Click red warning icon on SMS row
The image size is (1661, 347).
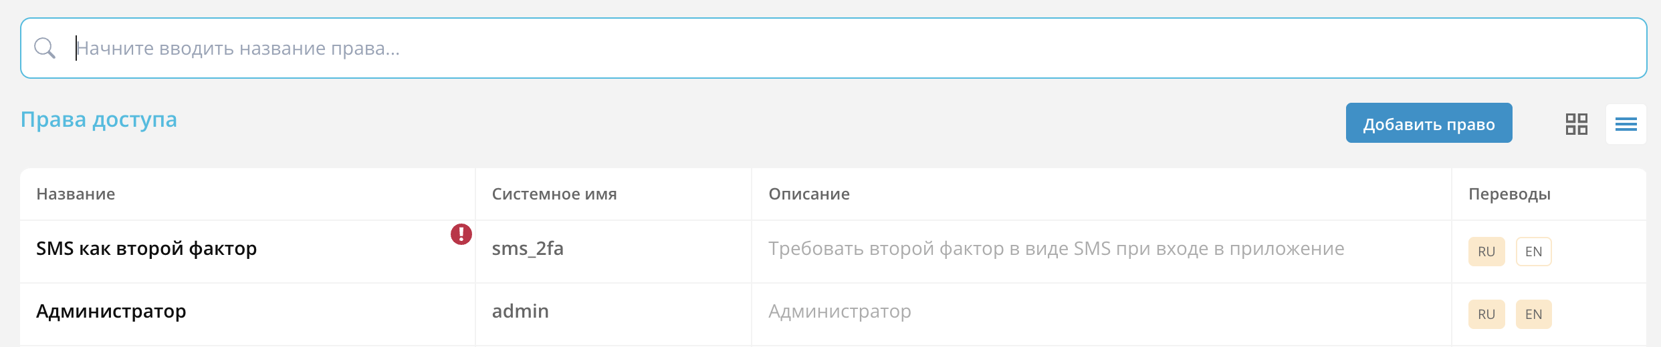pos(461,234)
